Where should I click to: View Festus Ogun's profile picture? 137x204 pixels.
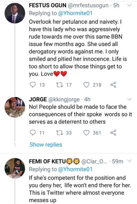(15, 13)
